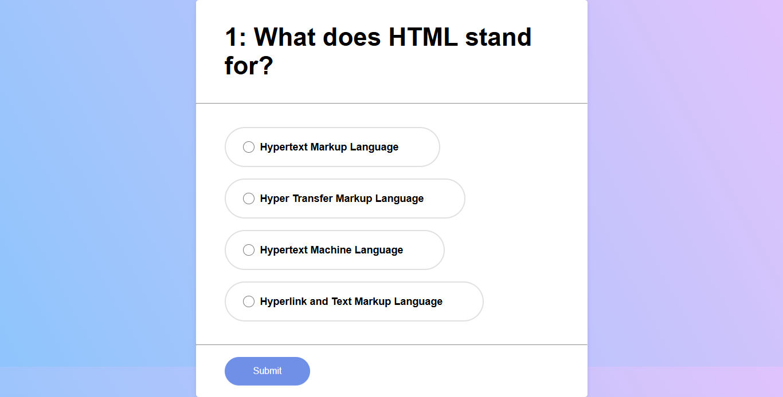Click the word "Machine" in the third option

tap(331, 250)
